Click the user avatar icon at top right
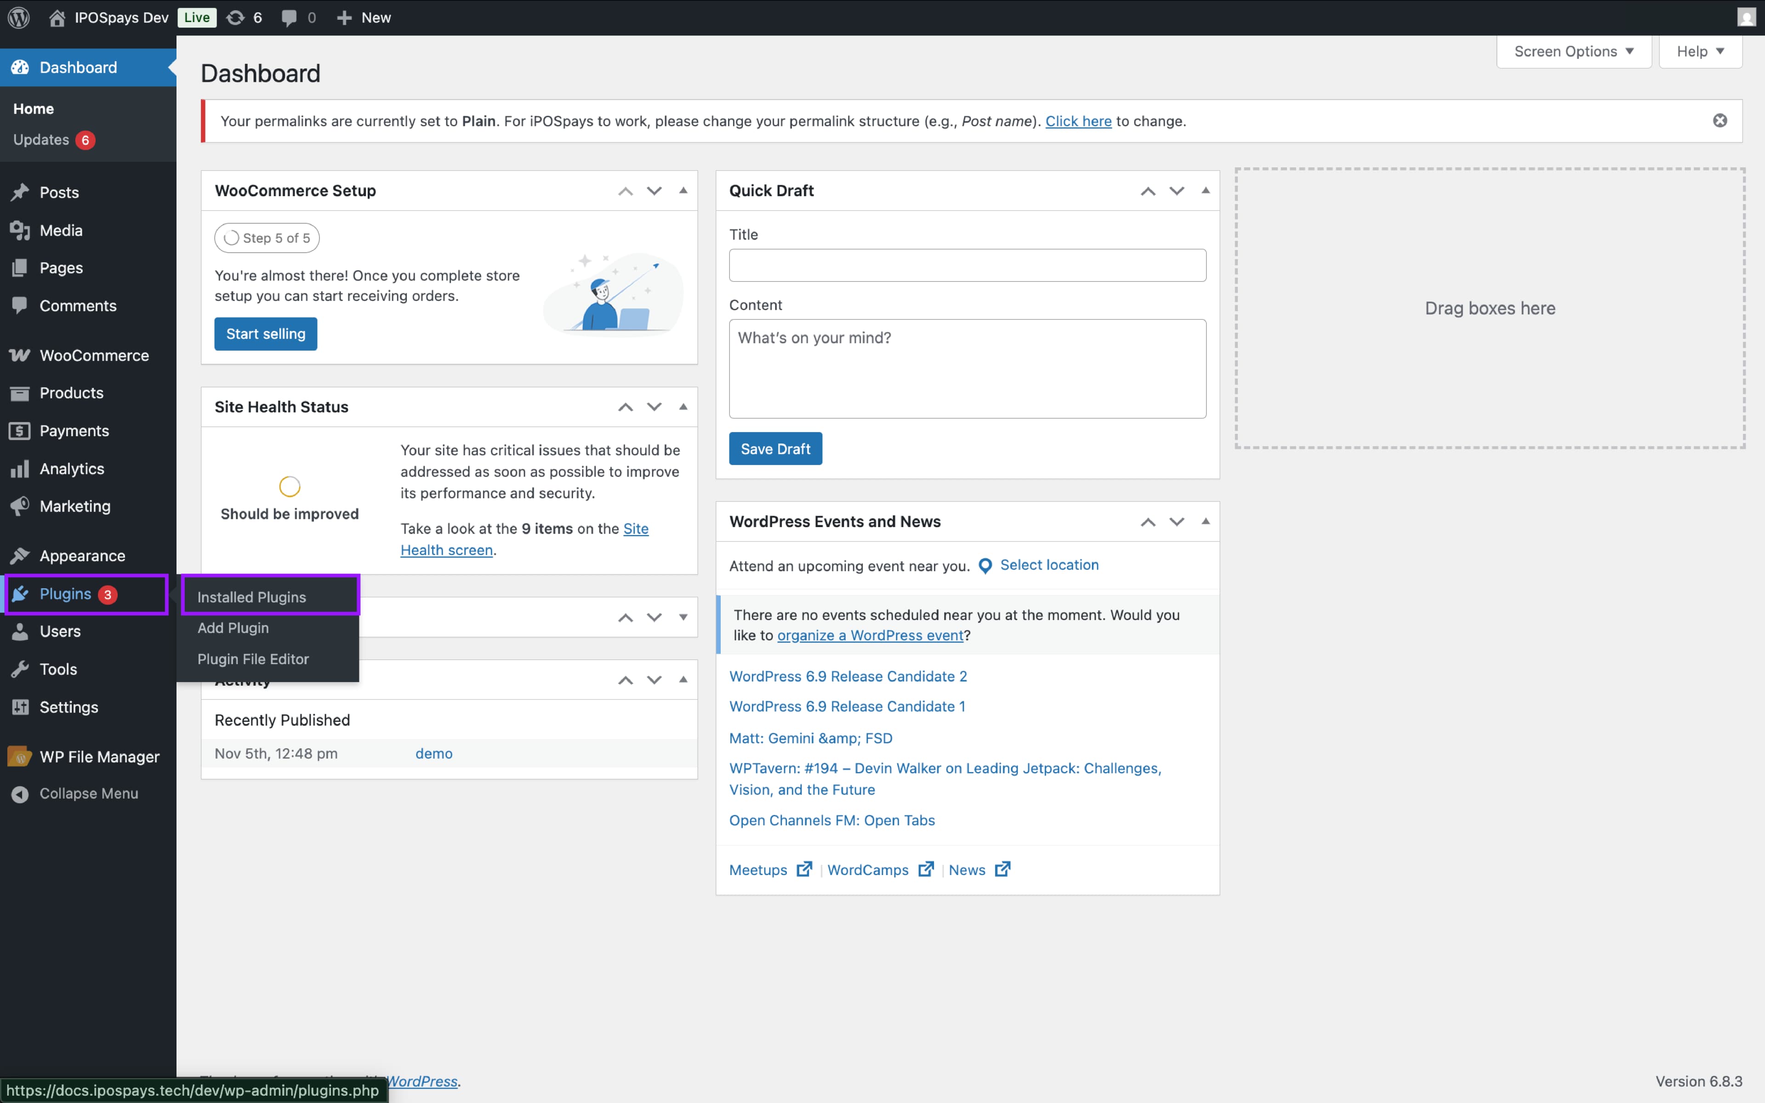Image resolution: width=1765 pixels, height=1103 pixels. pyautogui.click(x=1746, y=17)
